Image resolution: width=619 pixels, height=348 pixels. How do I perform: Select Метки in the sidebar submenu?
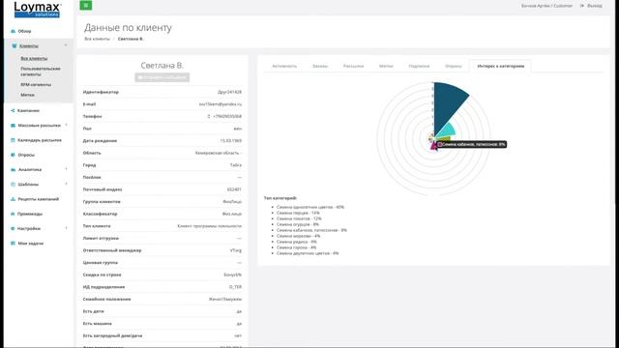tap(28, 95)
